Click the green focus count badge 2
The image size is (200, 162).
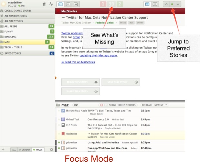pos(120,4)
